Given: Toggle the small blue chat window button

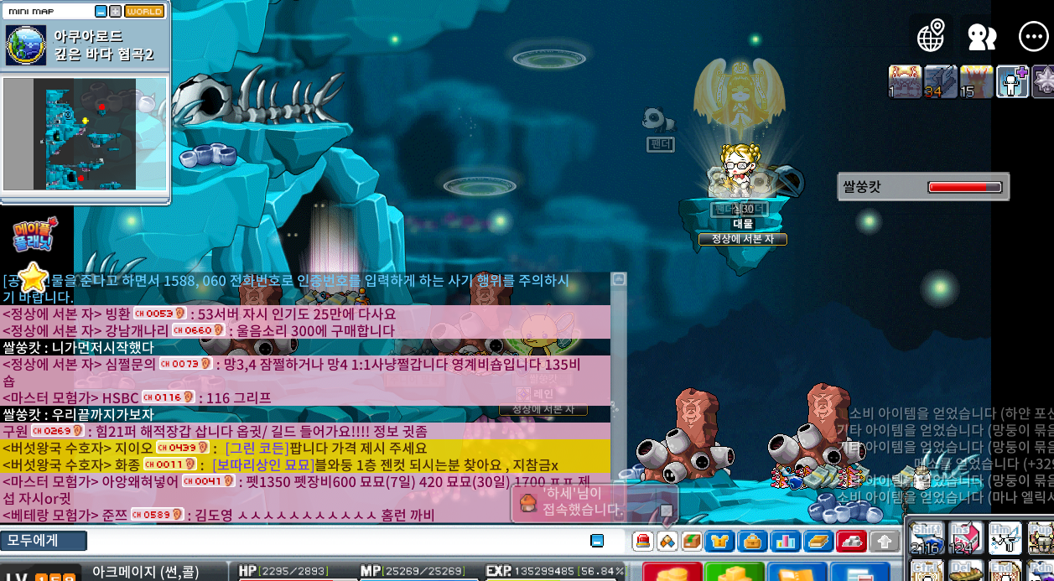Looking at the screenshot, I should pos(597,541).
